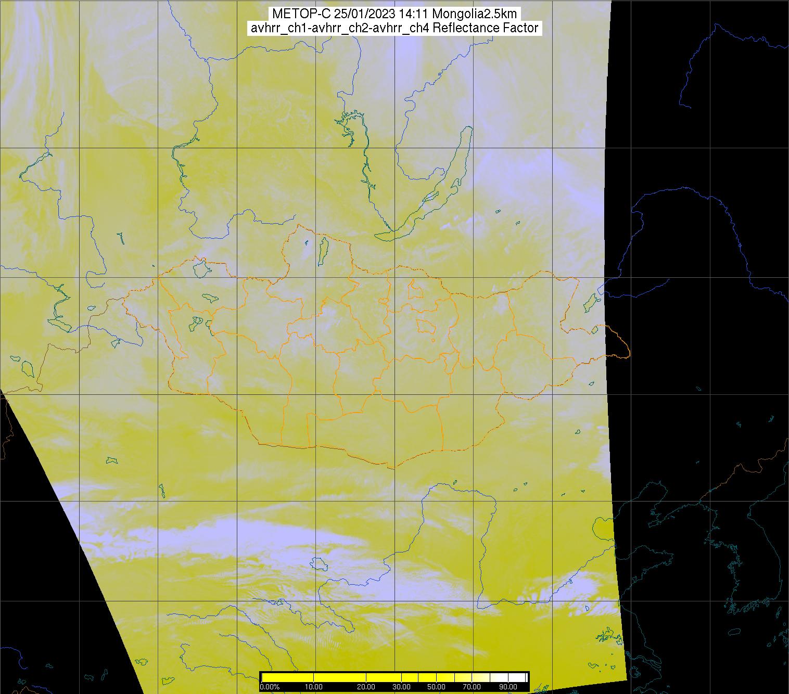Click the '0.00%' colorbar label

click(270, 687)
